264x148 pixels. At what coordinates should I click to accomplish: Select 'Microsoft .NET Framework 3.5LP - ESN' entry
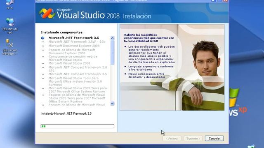[x=77, y=42]
